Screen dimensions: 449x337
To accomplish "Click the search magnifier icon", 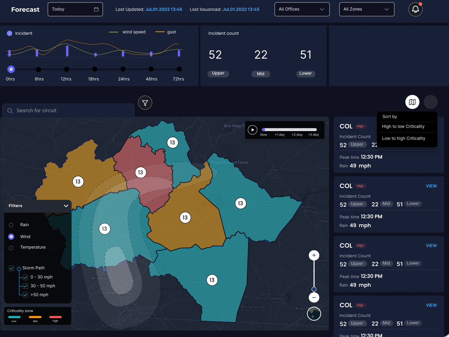I will tap(10, 111).
